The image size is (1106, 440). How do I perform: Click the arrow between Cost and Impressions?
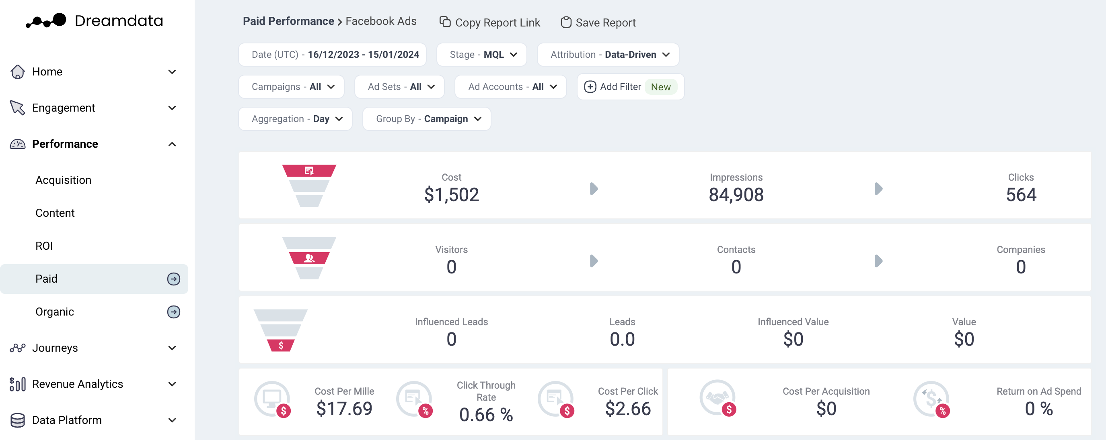594,189
